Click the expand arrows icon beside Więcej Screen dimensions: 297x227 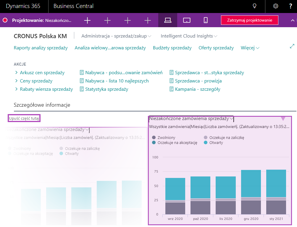pos(292,46)
